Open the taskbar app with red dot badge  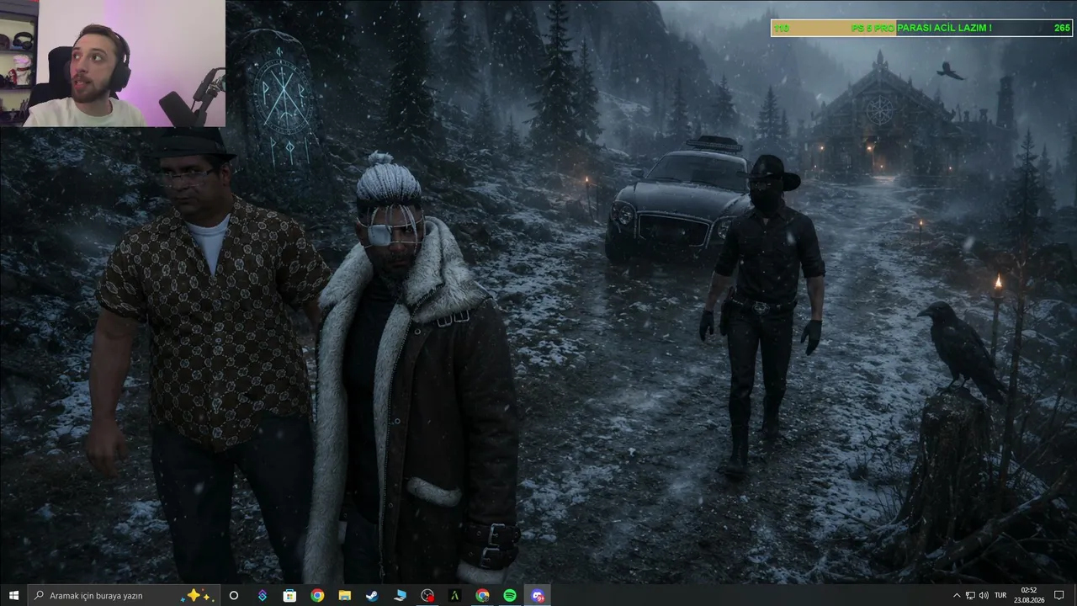click(427, 595)
